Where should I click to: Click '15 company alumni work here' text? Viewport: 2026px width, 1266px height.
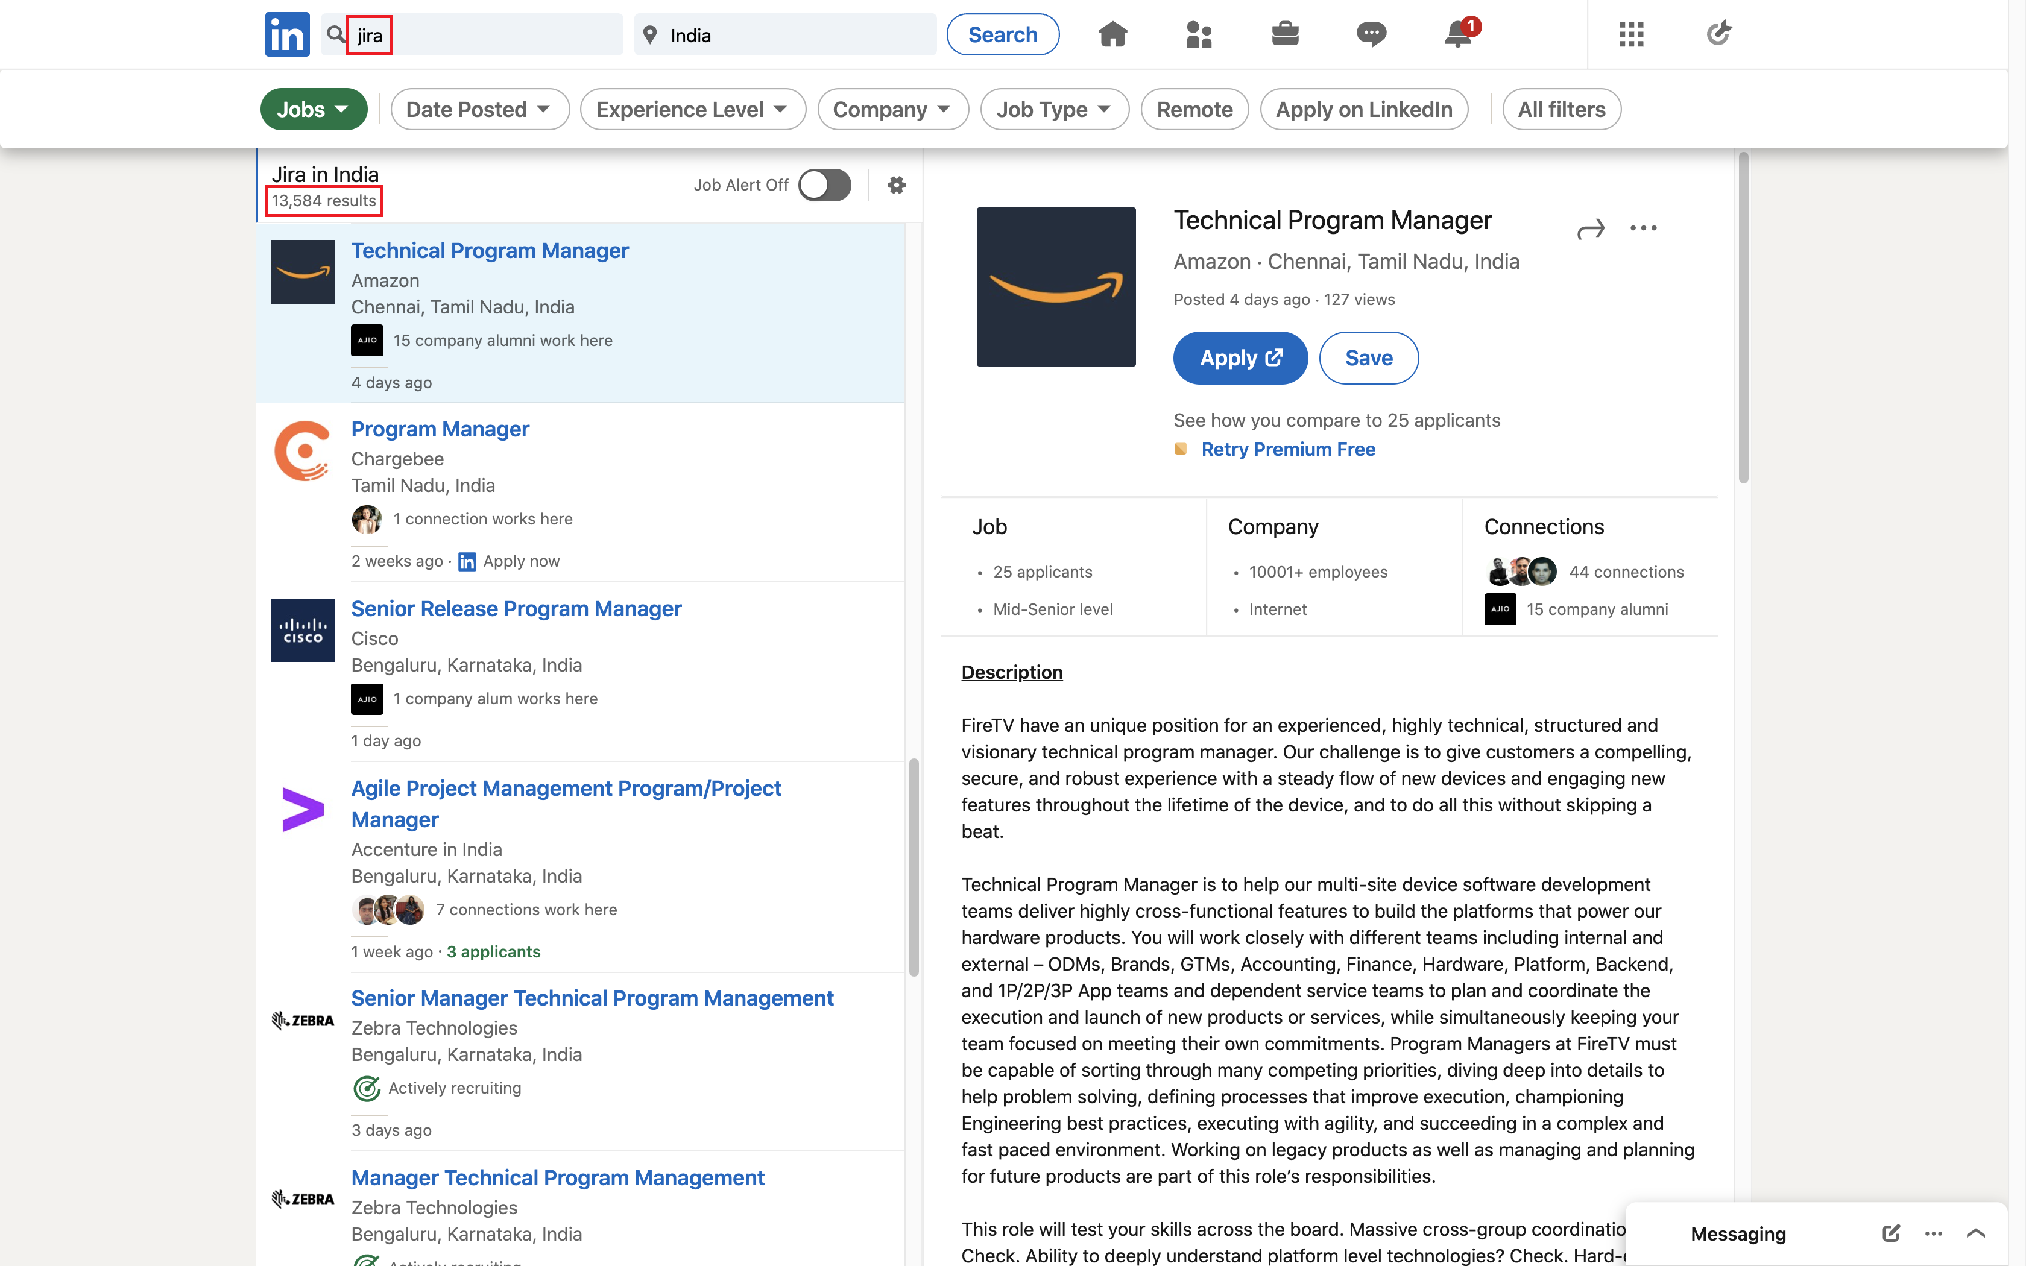tap(502, 340)
